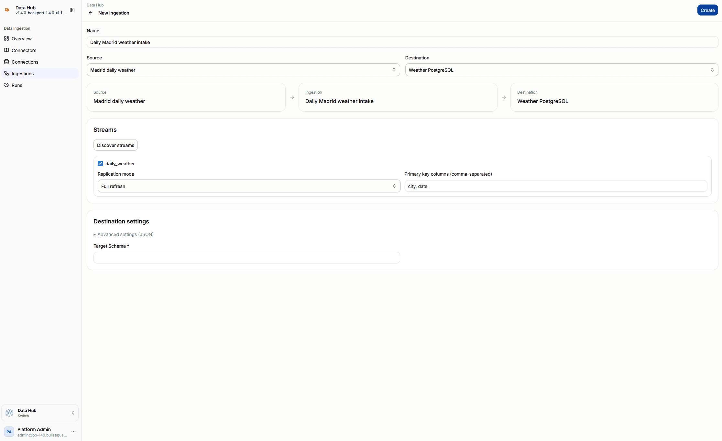Click the Destination card 'Weather PostgreSQL'
This screenshot has width=722, height=441.
coord(614,97)
